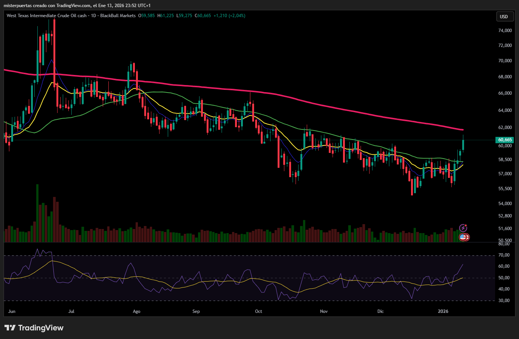Click the 70,000 price axis label
The width and height of the screenshot is (519, 339).
[505, 61]
